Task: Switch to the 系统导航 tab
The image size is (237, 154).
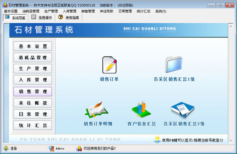Action: 15,18
